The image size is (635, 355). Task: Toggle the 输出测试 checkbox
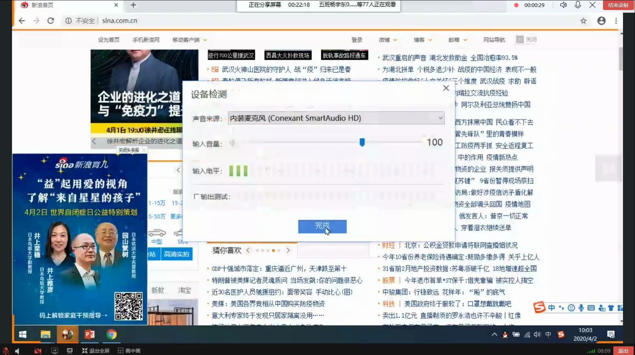coord(196,197)
